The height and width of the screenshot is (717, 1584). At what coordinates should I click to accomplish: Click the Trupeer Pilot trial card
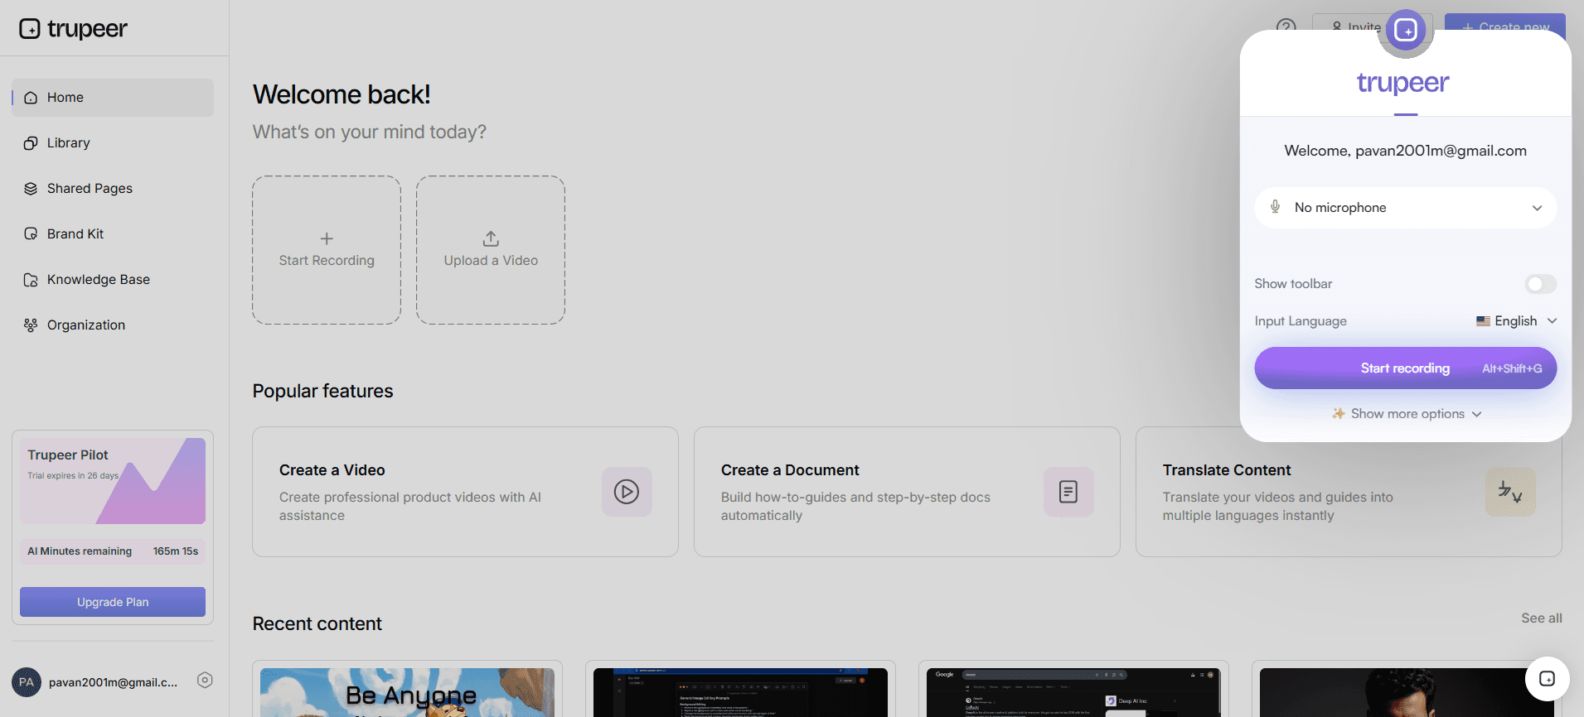[113, 481]
